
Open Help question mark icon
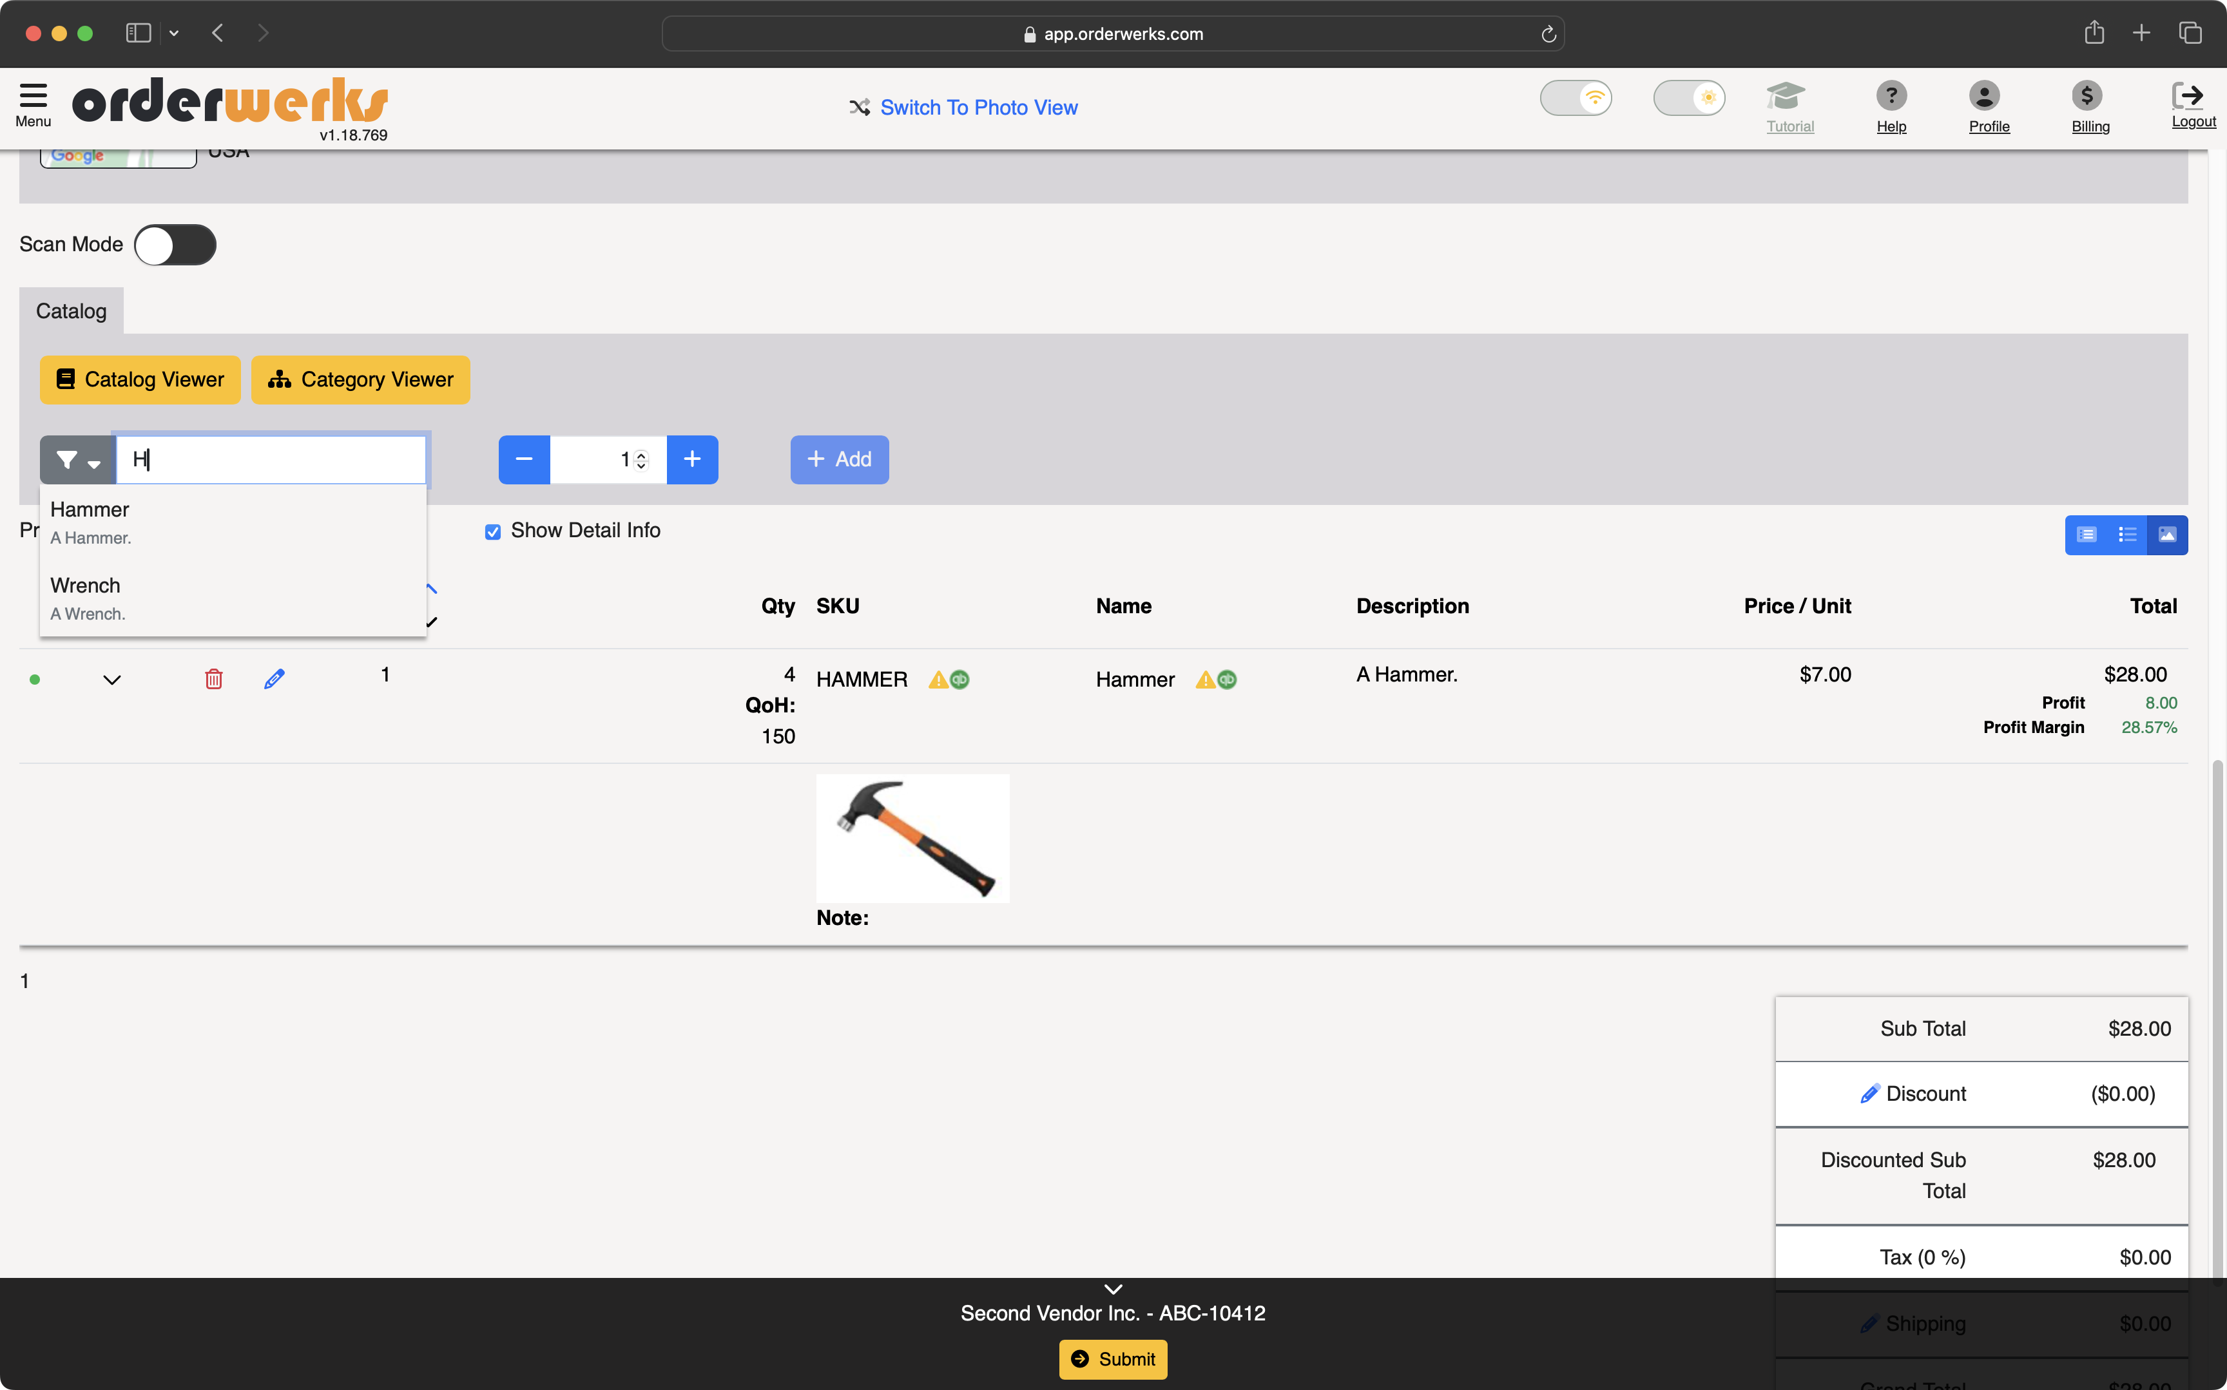click(1891, 95)
